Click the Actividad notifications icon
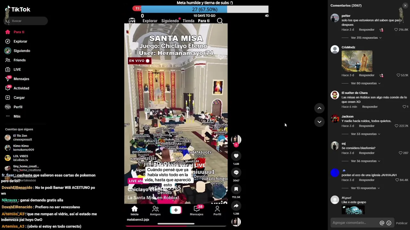The height and width of the screenshot is (230, 410). click(8, 88)
